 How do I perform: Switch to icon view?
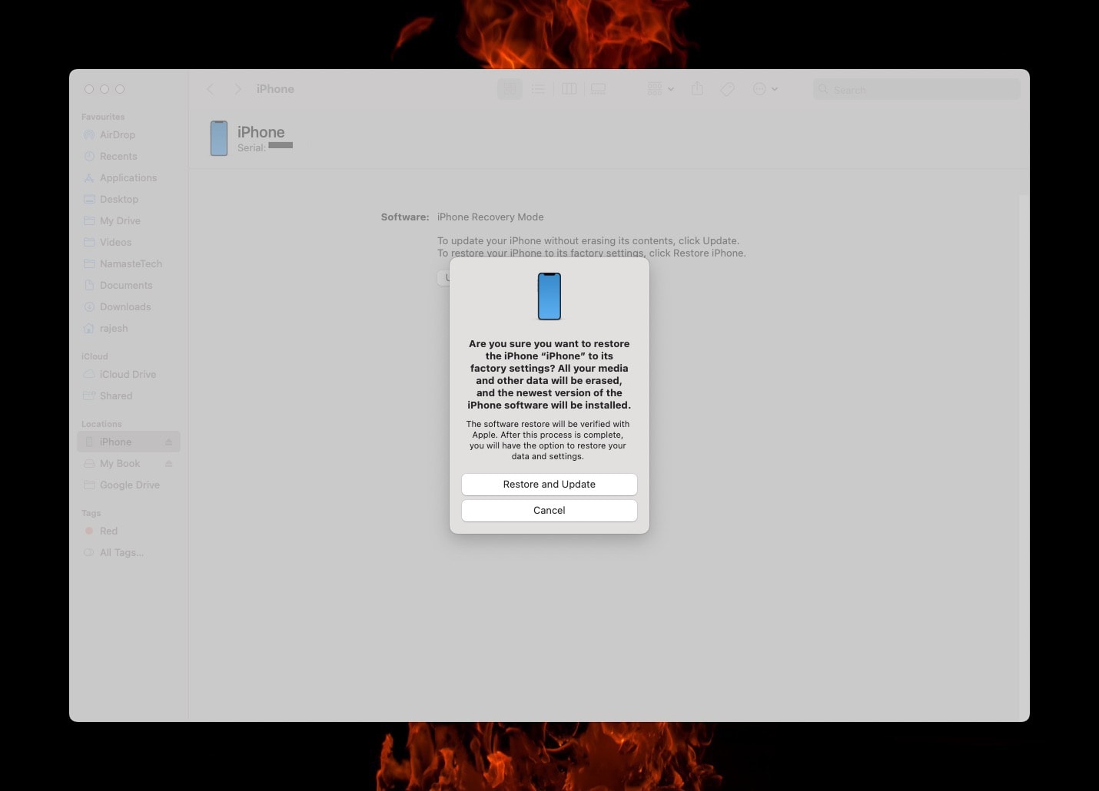pos(510,89)
